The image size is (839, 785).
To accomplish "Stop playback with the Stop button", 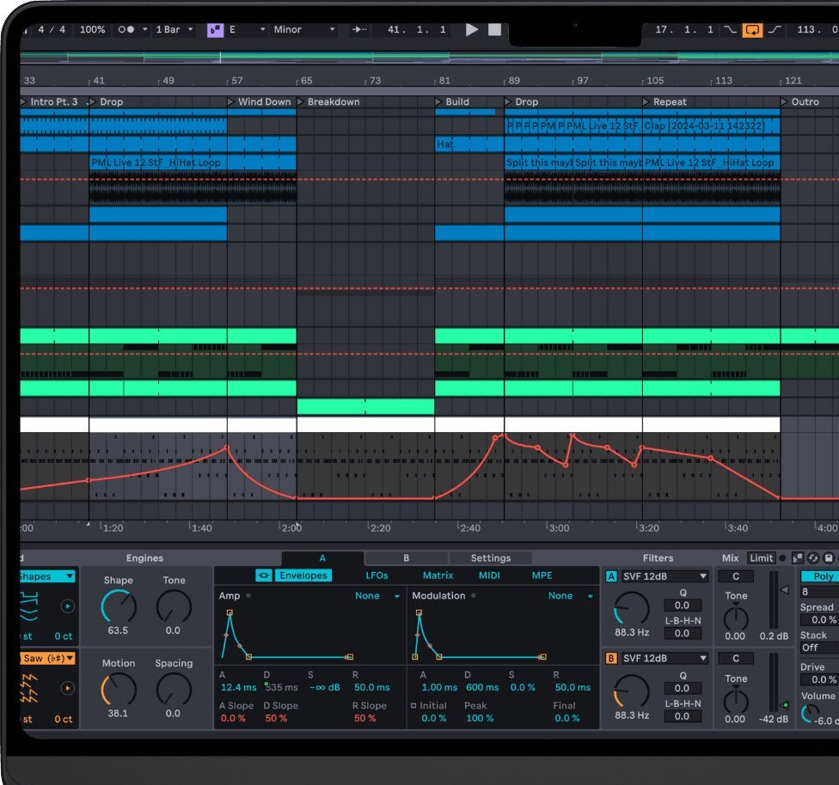I will coord(494,29).
